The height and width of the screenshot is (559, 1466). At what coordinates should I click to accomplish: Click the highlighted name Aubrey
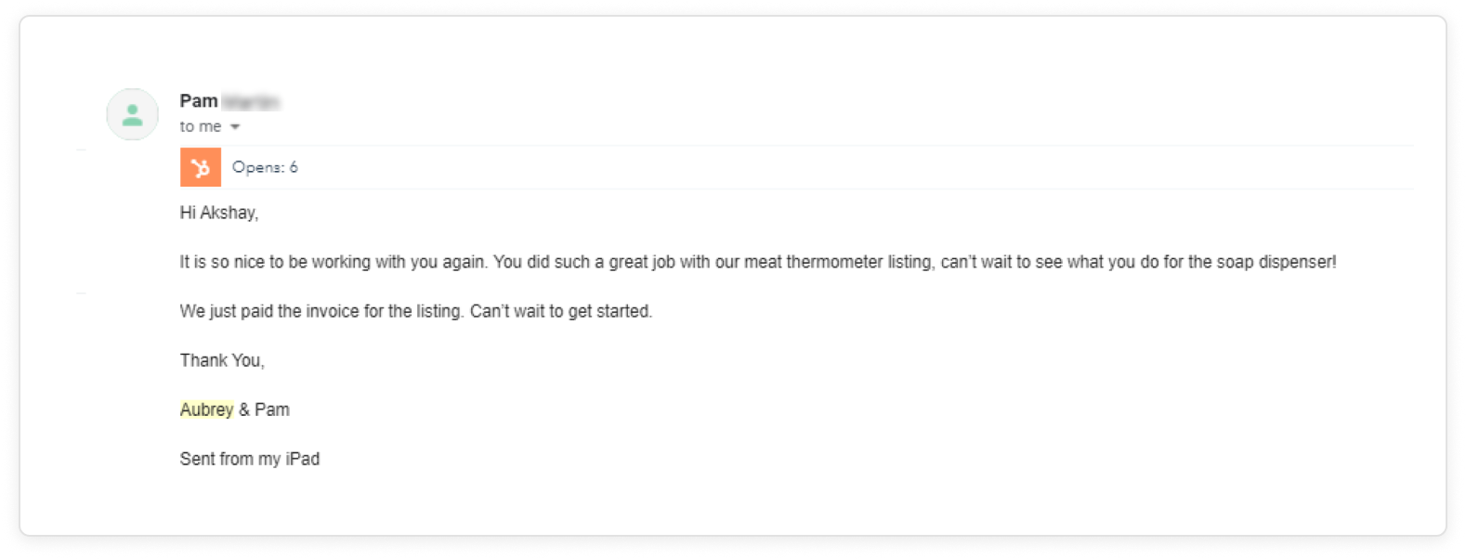point(206,409)
